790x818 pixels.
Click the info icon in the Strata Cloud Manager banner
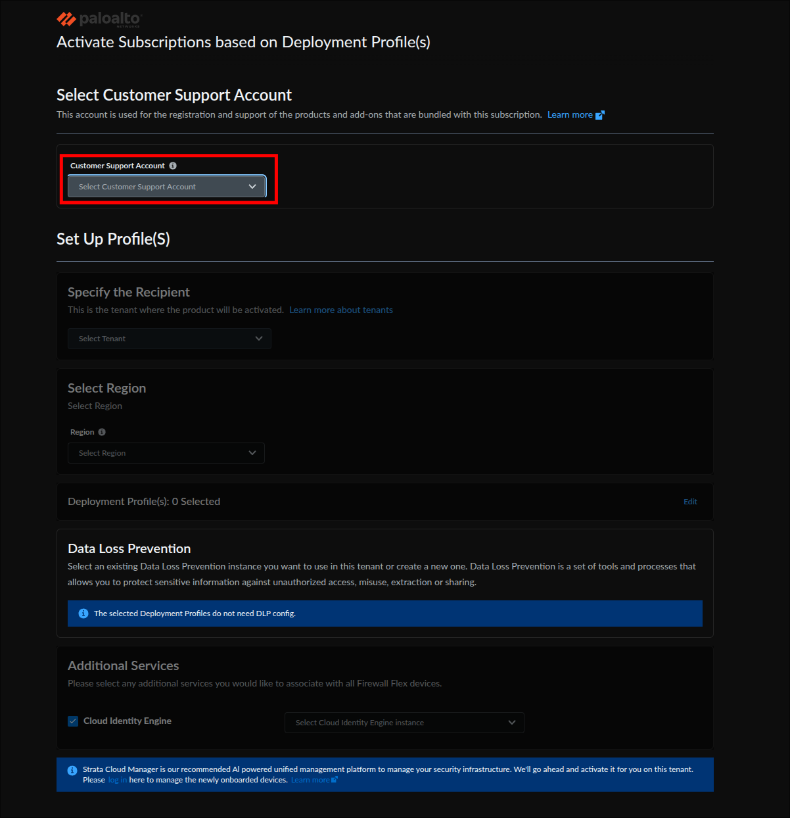click(72, 770)
